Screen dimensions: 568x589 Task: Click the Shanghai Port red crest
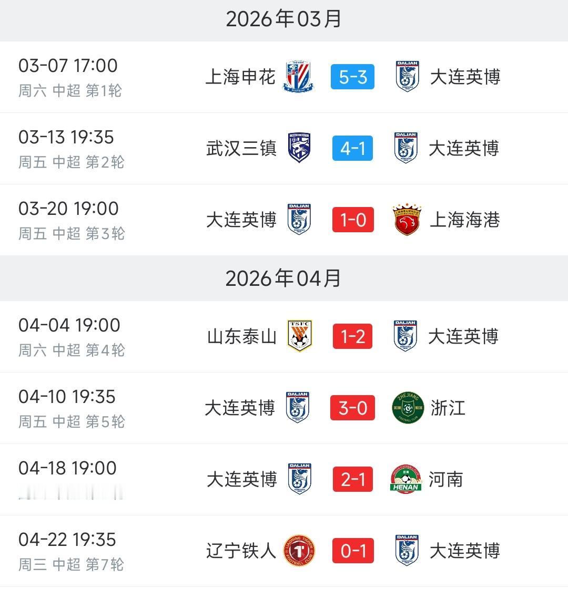pos(407,220)
